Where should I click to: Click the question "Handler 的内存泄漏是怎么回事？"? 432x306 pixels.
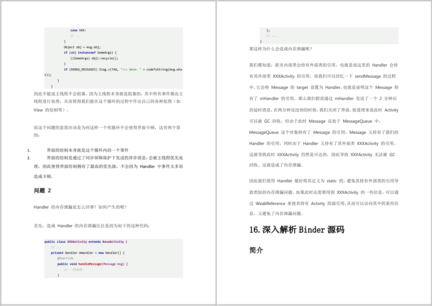point(81,207)
